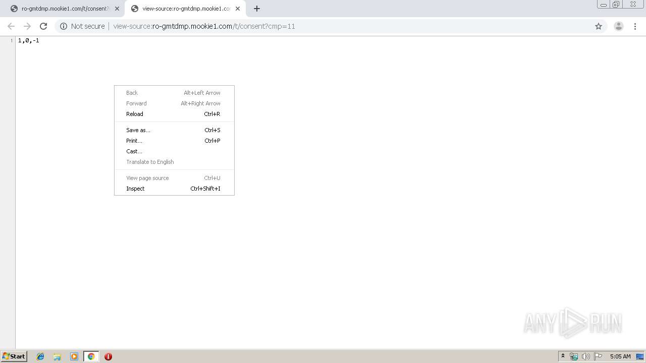The width and height of the screenshot is (646, 363).
Task: Select Print... in the context menu
Action: click(x=174, y=141)
